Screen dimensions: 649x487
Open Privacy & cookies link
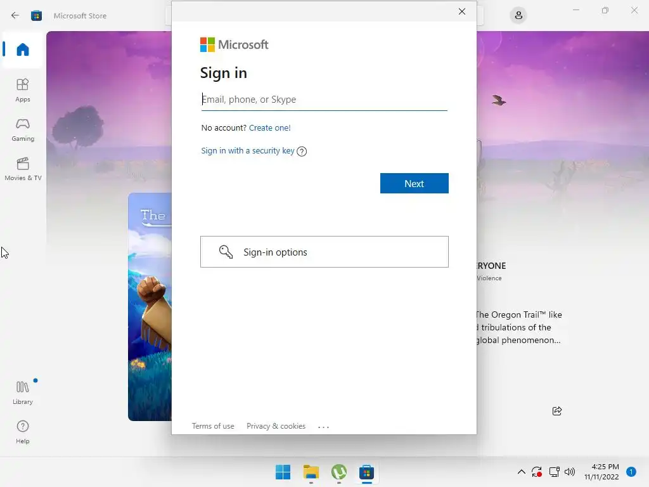(x=276, y=426)
